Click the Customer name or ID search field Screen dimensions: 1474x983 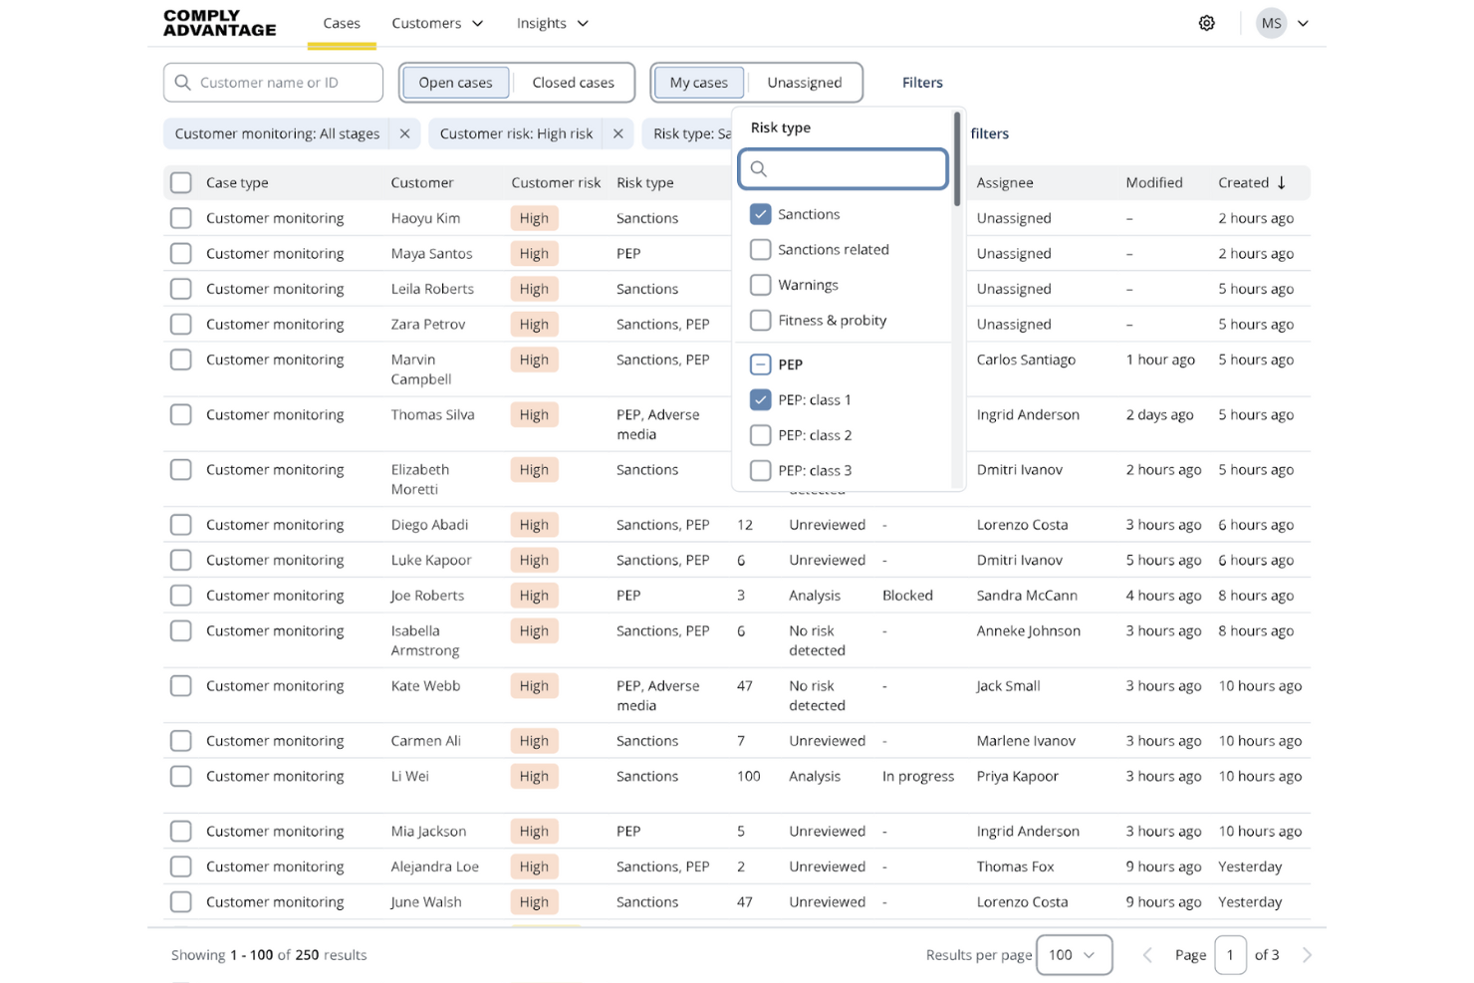[273, 83]
